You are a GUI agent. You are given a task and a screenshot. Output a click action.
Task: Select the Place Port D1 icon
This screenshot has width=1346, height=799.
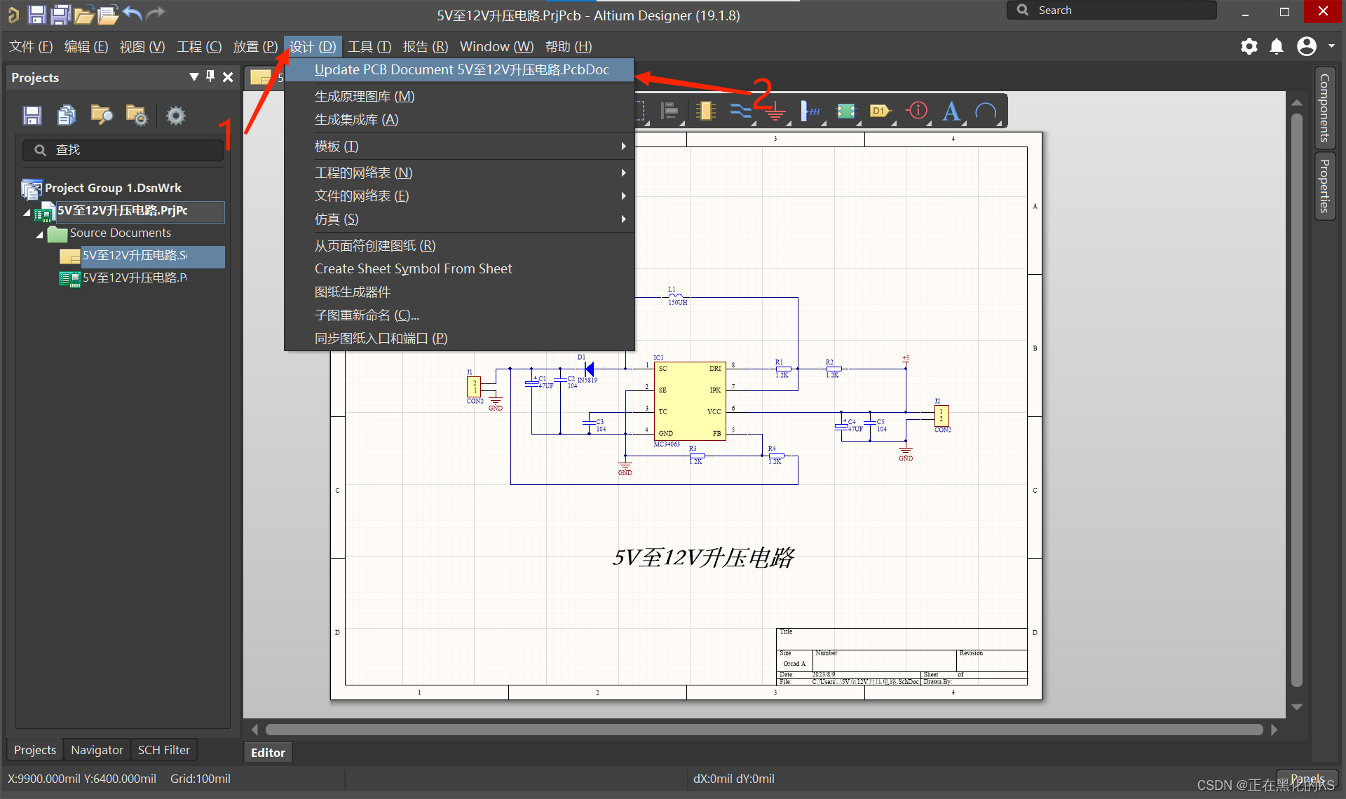tap(880, 111)
